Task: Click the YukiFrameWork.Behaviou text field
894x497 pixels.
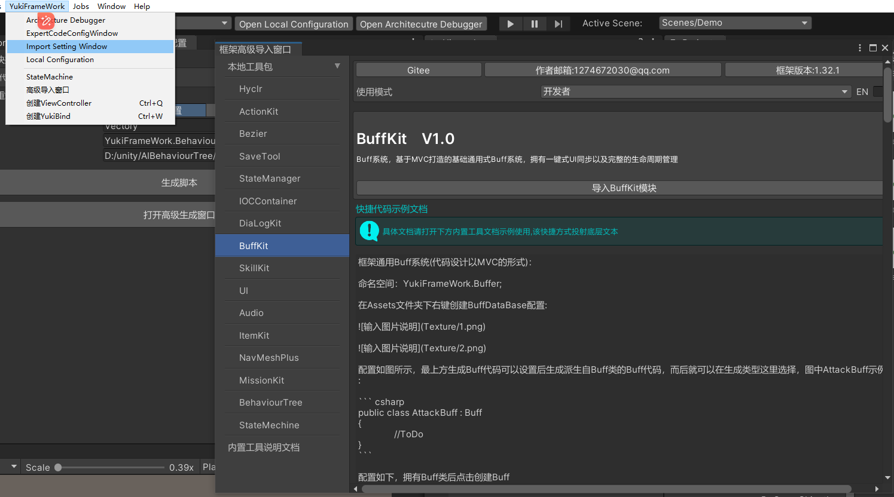Action: 160,140
